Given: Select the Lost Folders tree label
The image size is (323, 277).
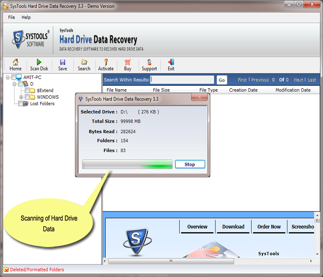Looking at the screenshot, I should coord(42,104).
